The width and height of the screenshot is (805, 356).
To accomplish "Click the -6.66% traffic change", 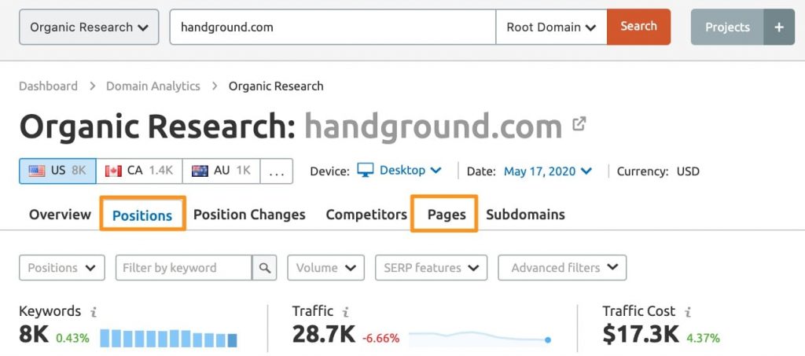I will tap(380, 339).
